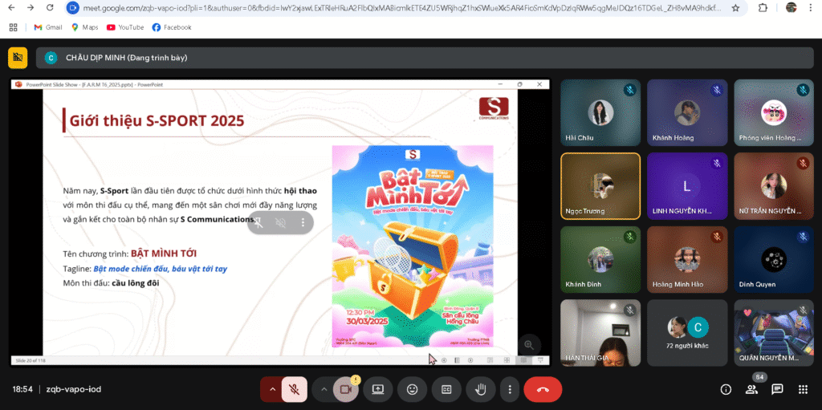Open the emoji reactions panel
822x410 pixels.
413,389
